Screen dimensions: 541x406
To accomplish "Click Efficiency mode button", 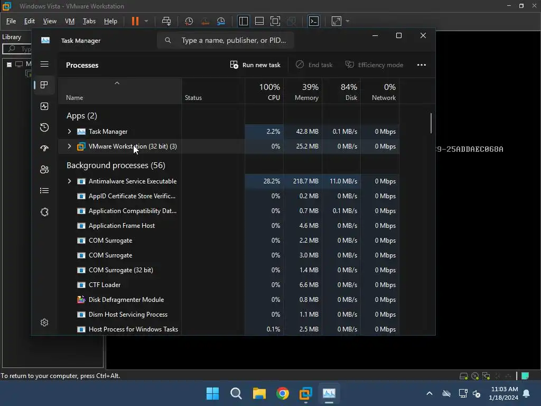I will tap(375, 65).
